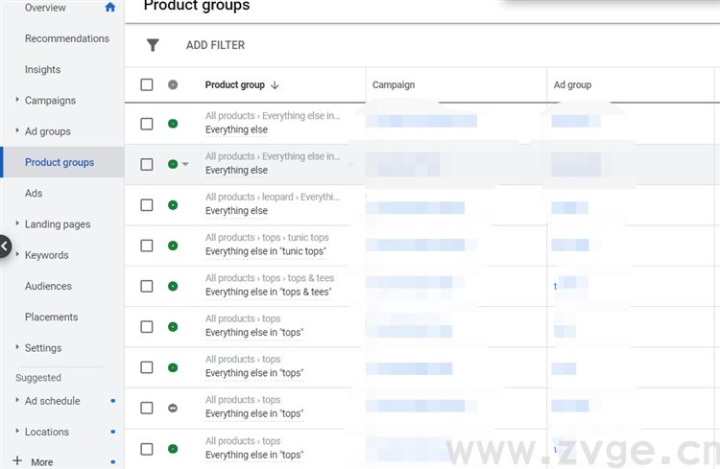Click green status dot of leopard row
The image size is (720, 469).
coord(173,205)
